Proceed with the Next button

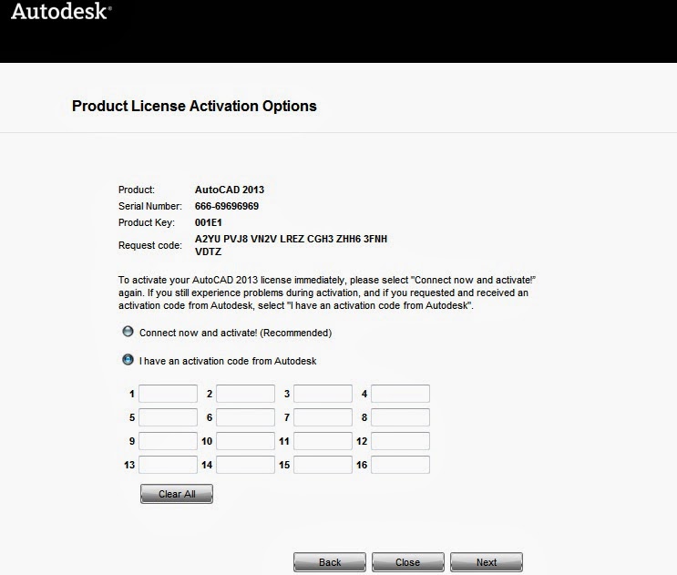click(487, 562)
